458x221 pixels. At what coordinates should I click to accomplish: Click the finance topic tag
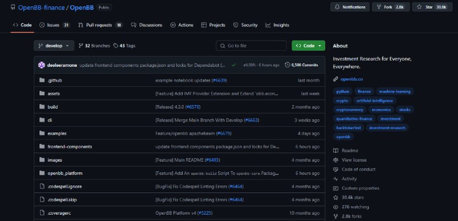[x=364, y=91]
